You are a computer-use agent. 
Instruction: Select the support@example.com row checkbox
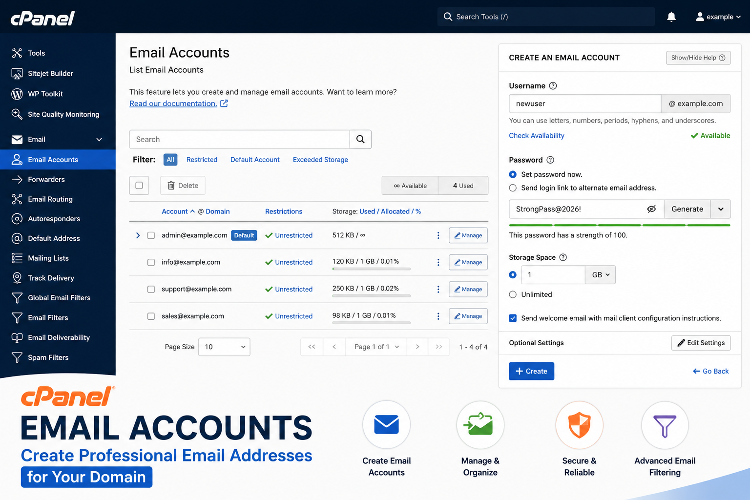click(x=151, y=289)
